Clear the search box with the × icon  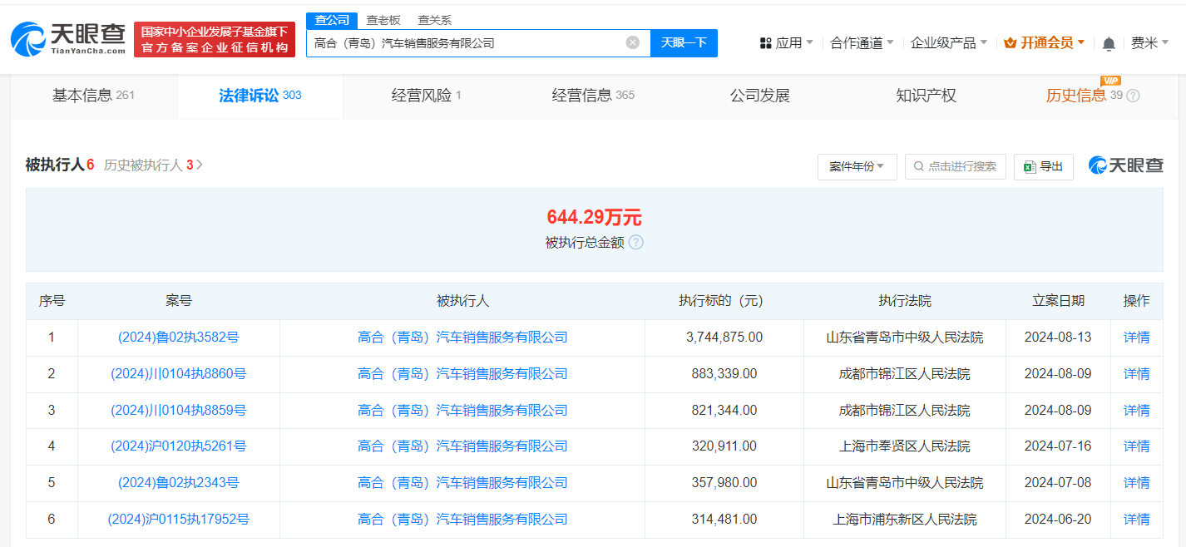(x=634, y=42)
